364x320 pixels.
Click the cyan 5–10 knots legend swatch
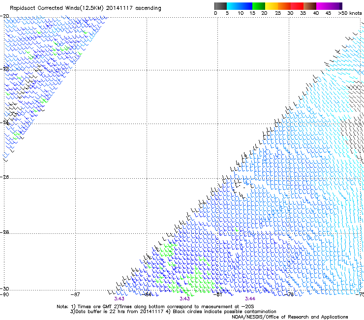click(233, 6)
